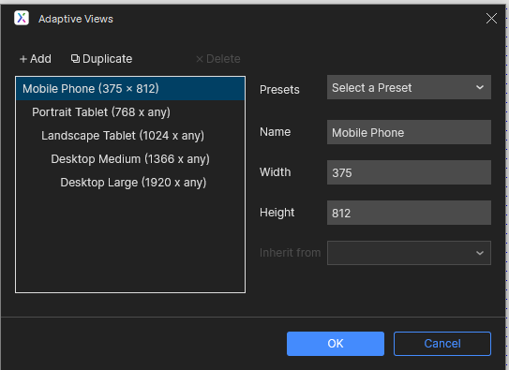This screenshot has height=370, width=509.
Task: Open the Select a Preset dropdown
Action: pyautogui.click(x=409, y=87)
